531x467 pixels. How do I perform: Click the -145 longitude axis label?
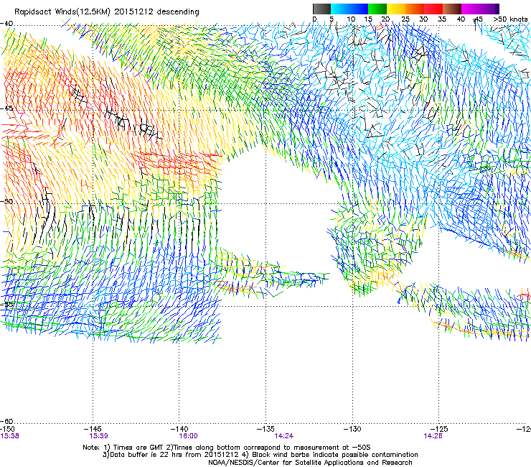(93, 429)
